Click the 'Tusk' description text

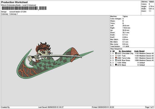pos(123,56)
